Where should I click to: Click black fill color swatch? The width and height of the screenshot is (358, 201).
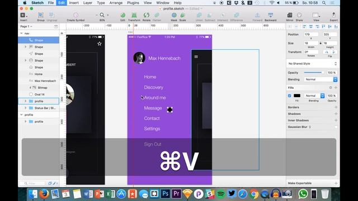tap(297, 95)
